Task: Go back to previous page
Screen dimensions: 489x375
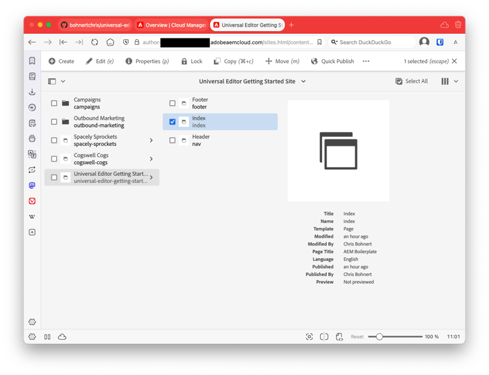Action: pos(32,42)
